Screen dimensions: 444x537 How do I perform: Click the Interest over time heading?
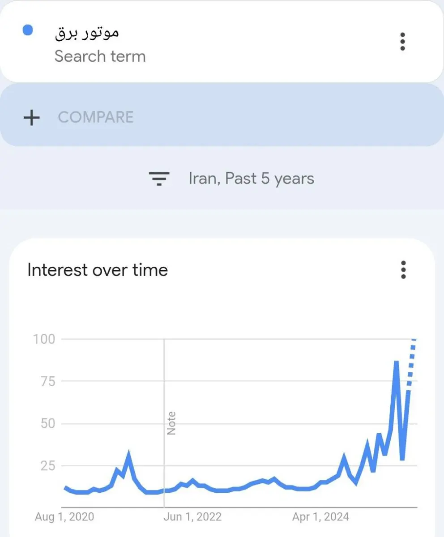tap(98, 270)
